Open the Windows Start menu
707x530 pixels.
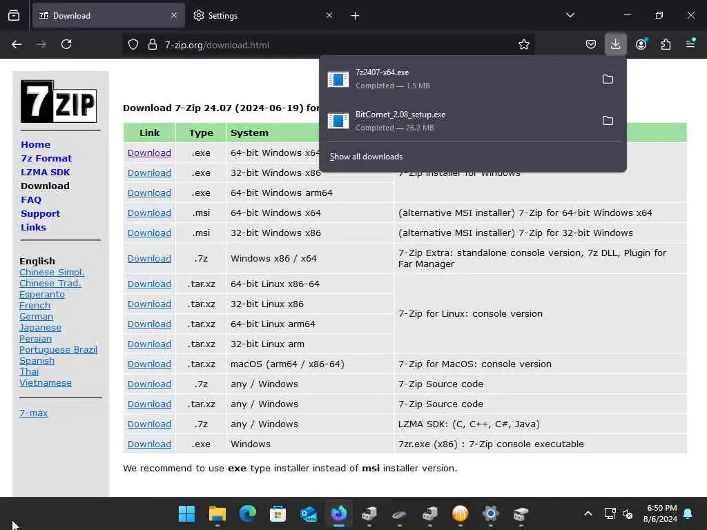[x=186, y=513]
